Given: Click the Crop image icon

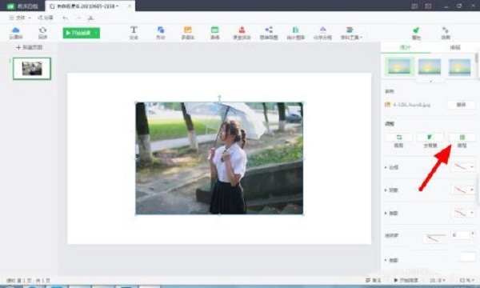Looking at the screenshot, I should pos(398,137).
